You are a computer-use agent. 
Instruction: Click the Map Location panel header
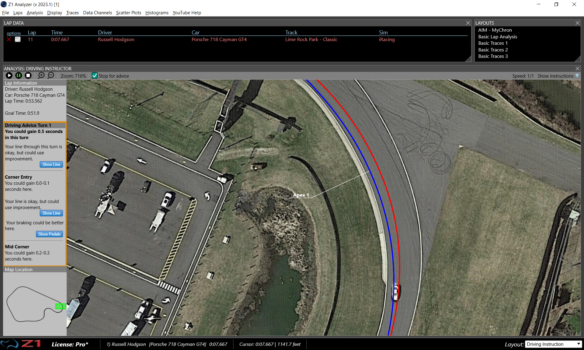tap(35, 269)
